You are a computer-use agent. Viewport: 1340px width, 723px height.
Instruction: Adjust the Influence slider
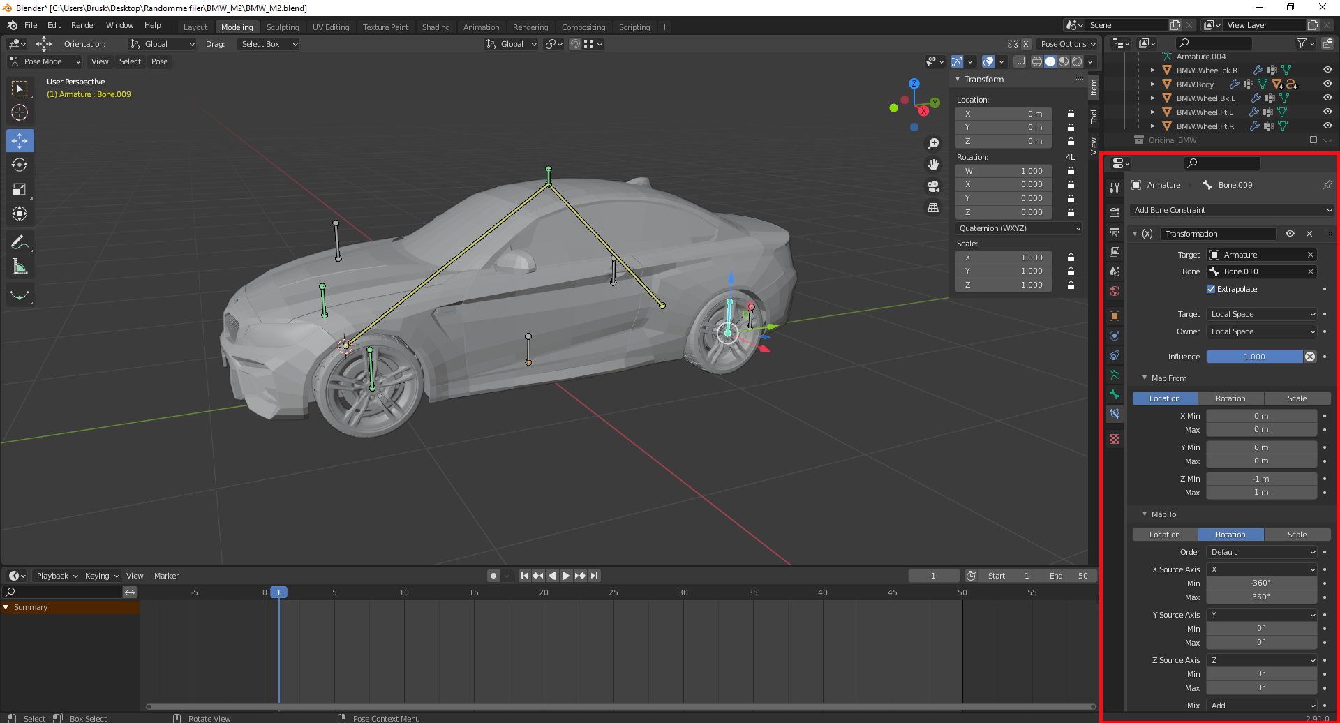tap(1254, 357)
